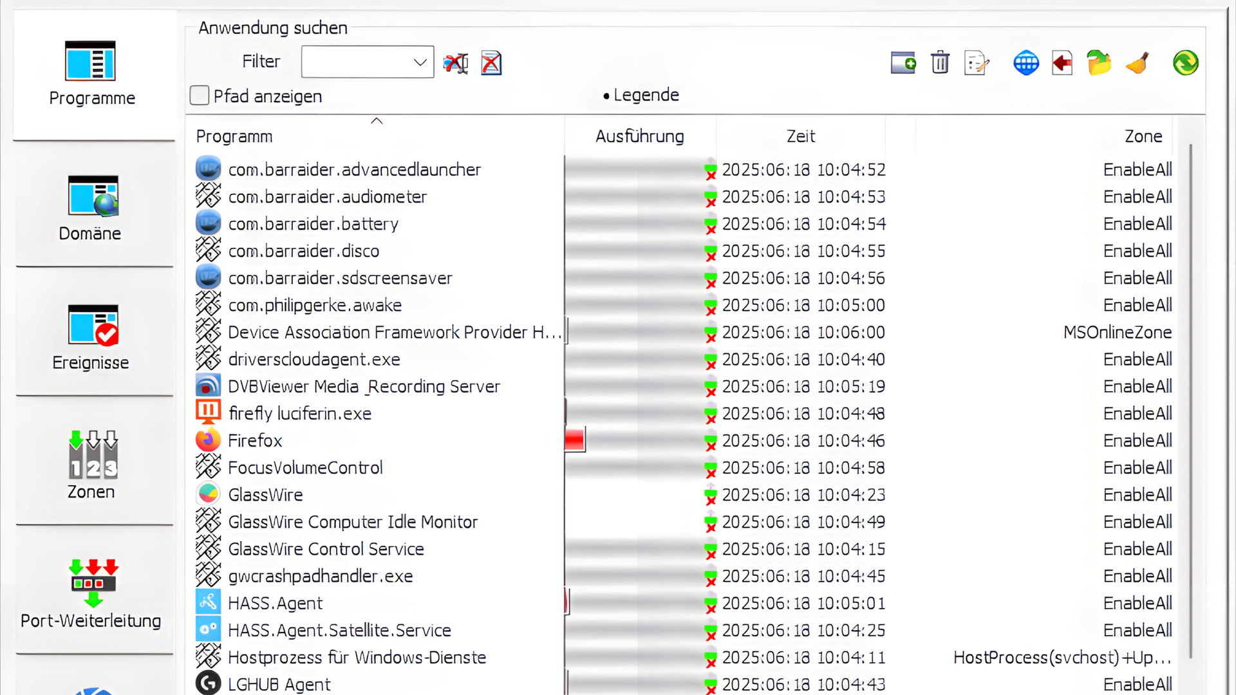Sort by the Zeit column header

801,136
